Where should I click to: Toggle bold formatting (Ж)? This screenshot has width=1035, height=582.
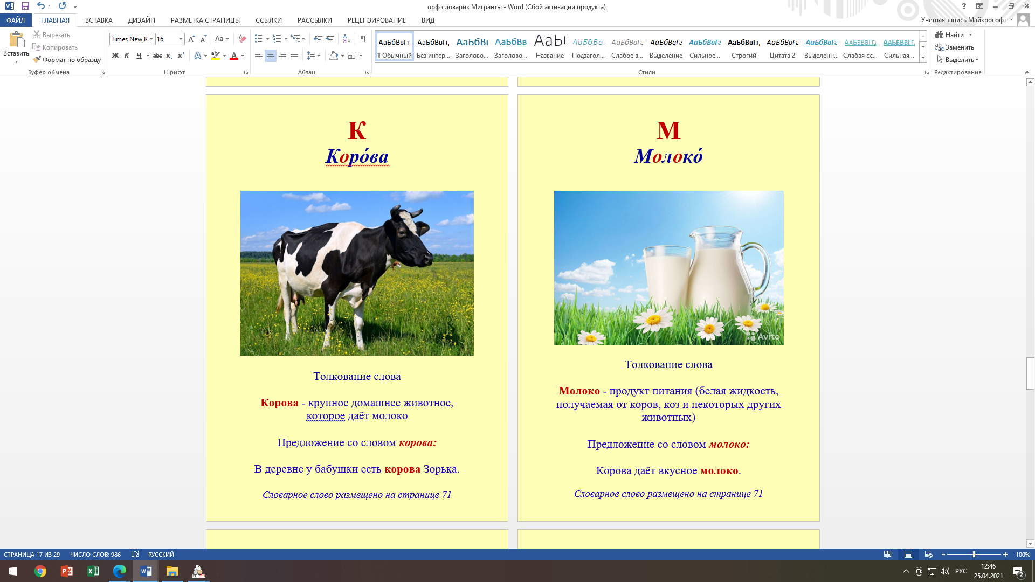[115, 56]
